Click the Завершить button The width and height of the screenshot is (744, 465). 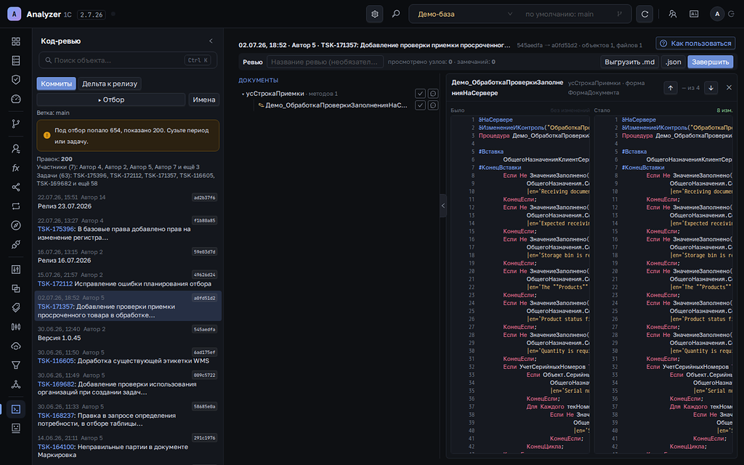711,62
